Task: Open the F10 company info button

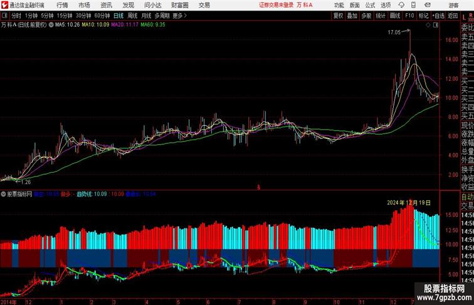Action: [x=409, y=16]
